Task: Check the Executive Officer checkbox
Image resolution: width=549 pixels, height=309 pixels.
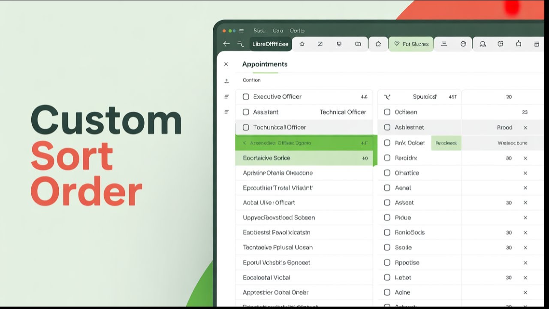Action: 246,97
